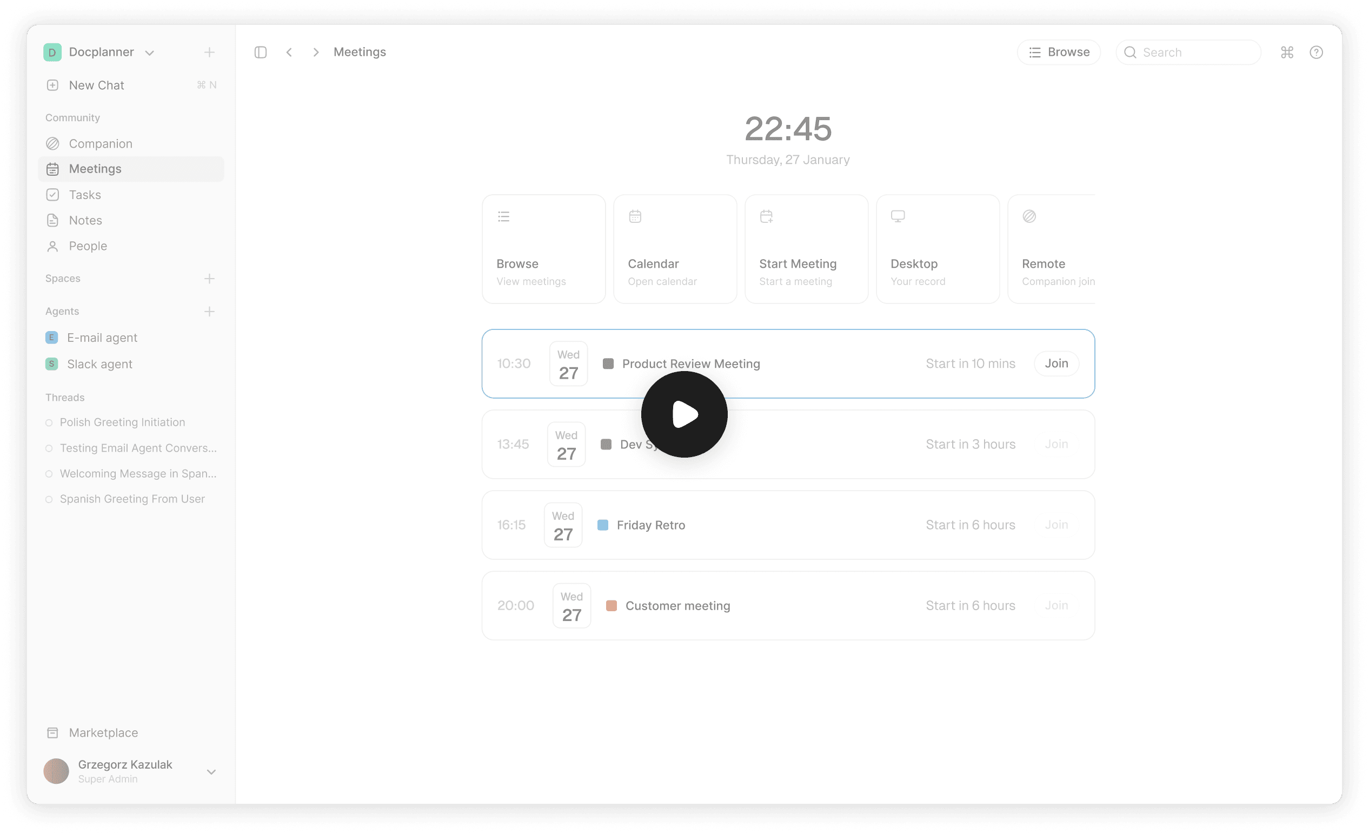Toggle the sidebar panel icon

pyautogui.click(x=261, y=52)
